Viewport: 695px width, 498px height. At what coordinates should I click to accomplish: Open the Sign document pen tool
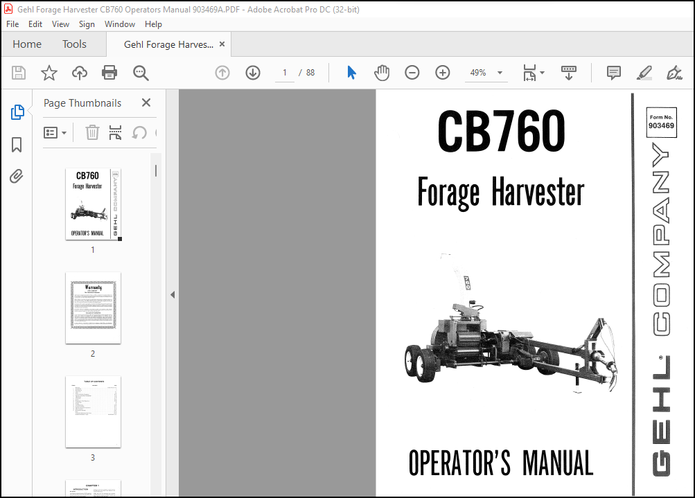click(674, 73)
